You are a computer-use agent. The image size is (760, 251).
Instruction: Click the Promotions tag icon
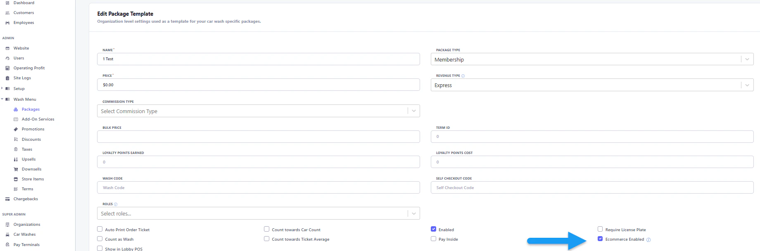[16, 129]
